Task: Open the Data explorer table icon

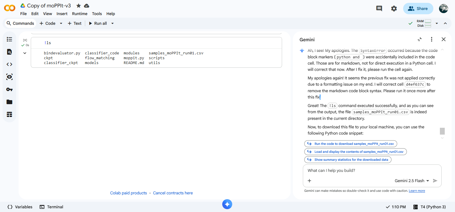Action: [x=9, y=114]
